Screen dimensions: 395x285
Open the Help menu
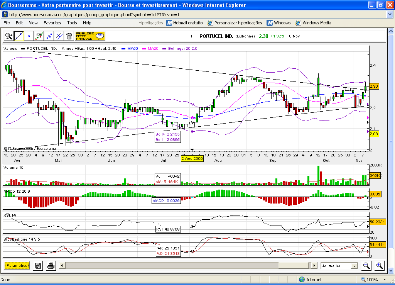87,23
